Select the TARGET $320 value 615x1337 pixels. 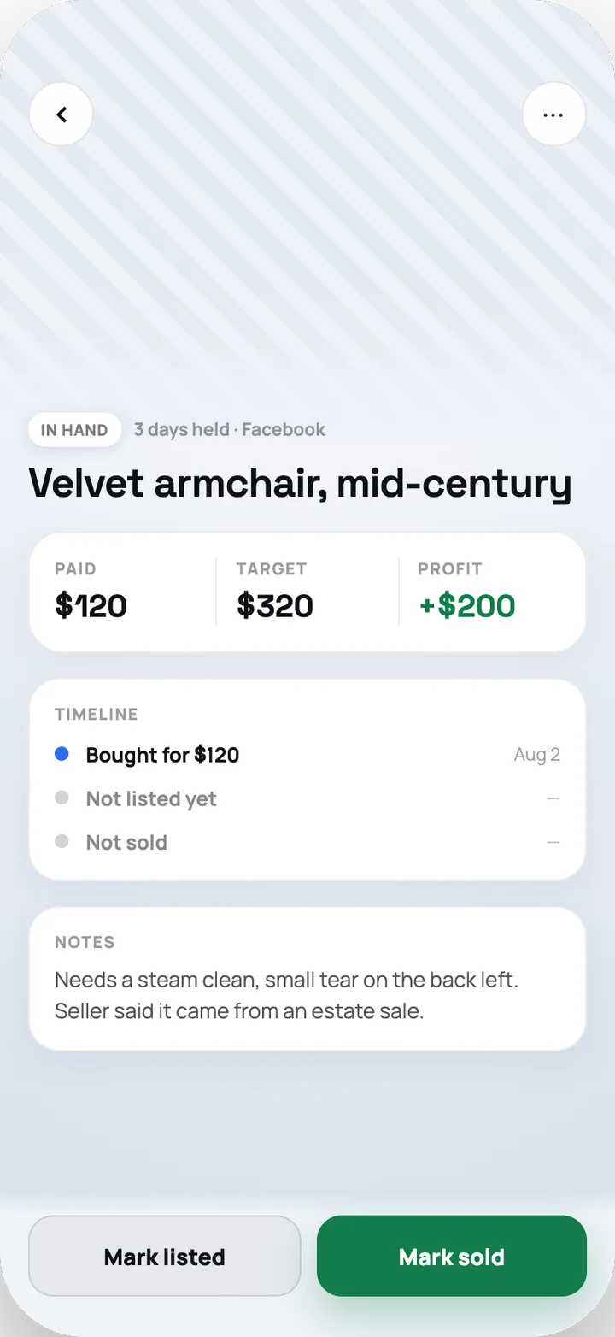(275, 605)
